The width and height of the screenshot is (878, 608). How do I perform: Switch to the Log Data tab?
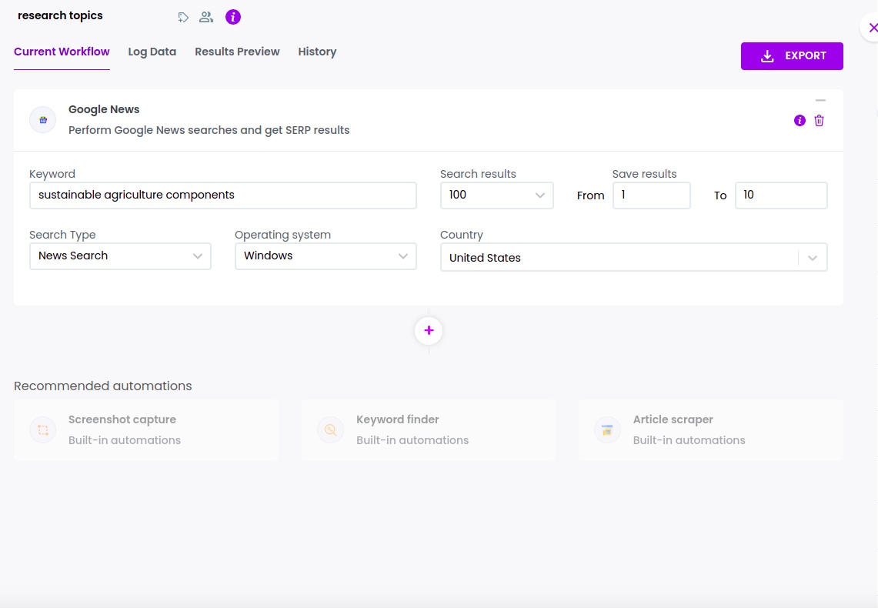pos(152,52)
